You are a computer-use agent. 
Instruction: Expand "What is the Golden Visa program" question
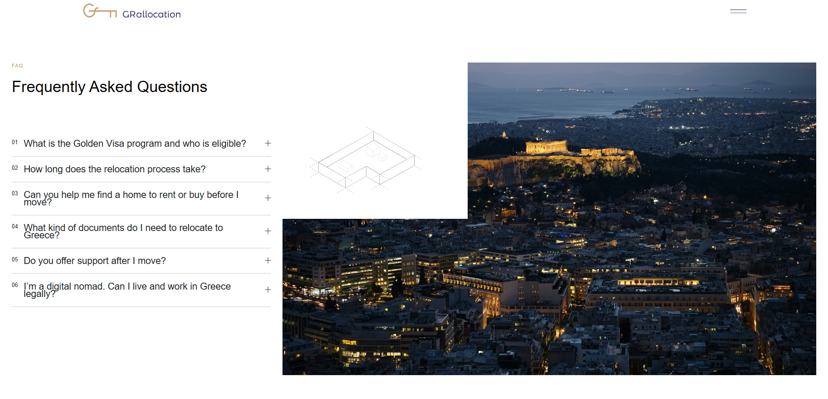pyautogui.click(x=135, y=144)
